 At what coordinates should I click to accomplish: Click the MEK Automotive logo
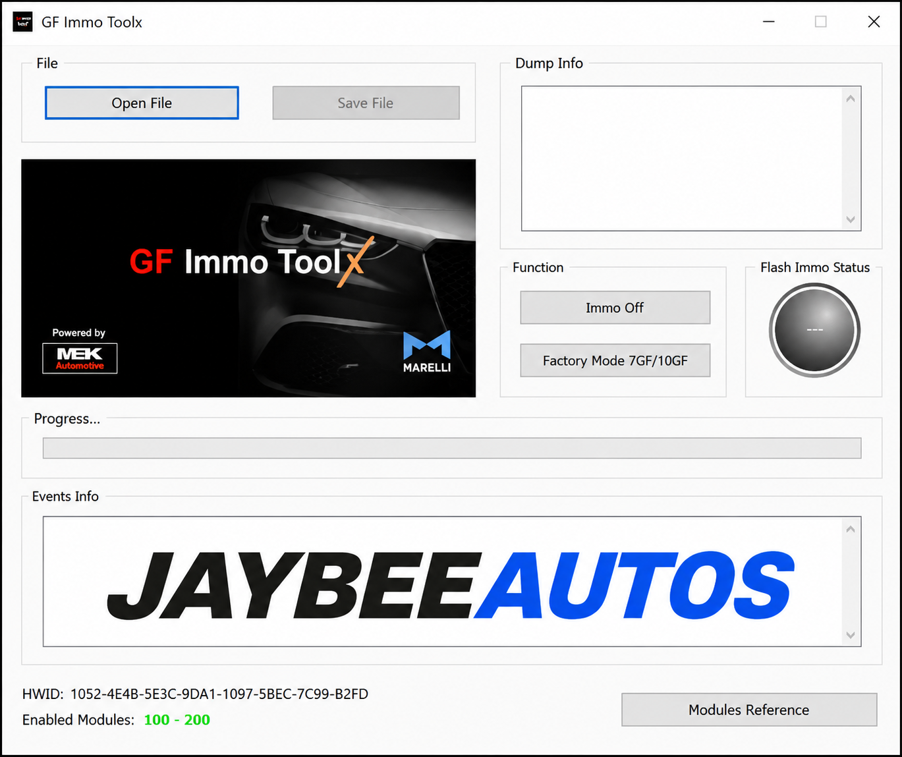click(x=80, y=358)
